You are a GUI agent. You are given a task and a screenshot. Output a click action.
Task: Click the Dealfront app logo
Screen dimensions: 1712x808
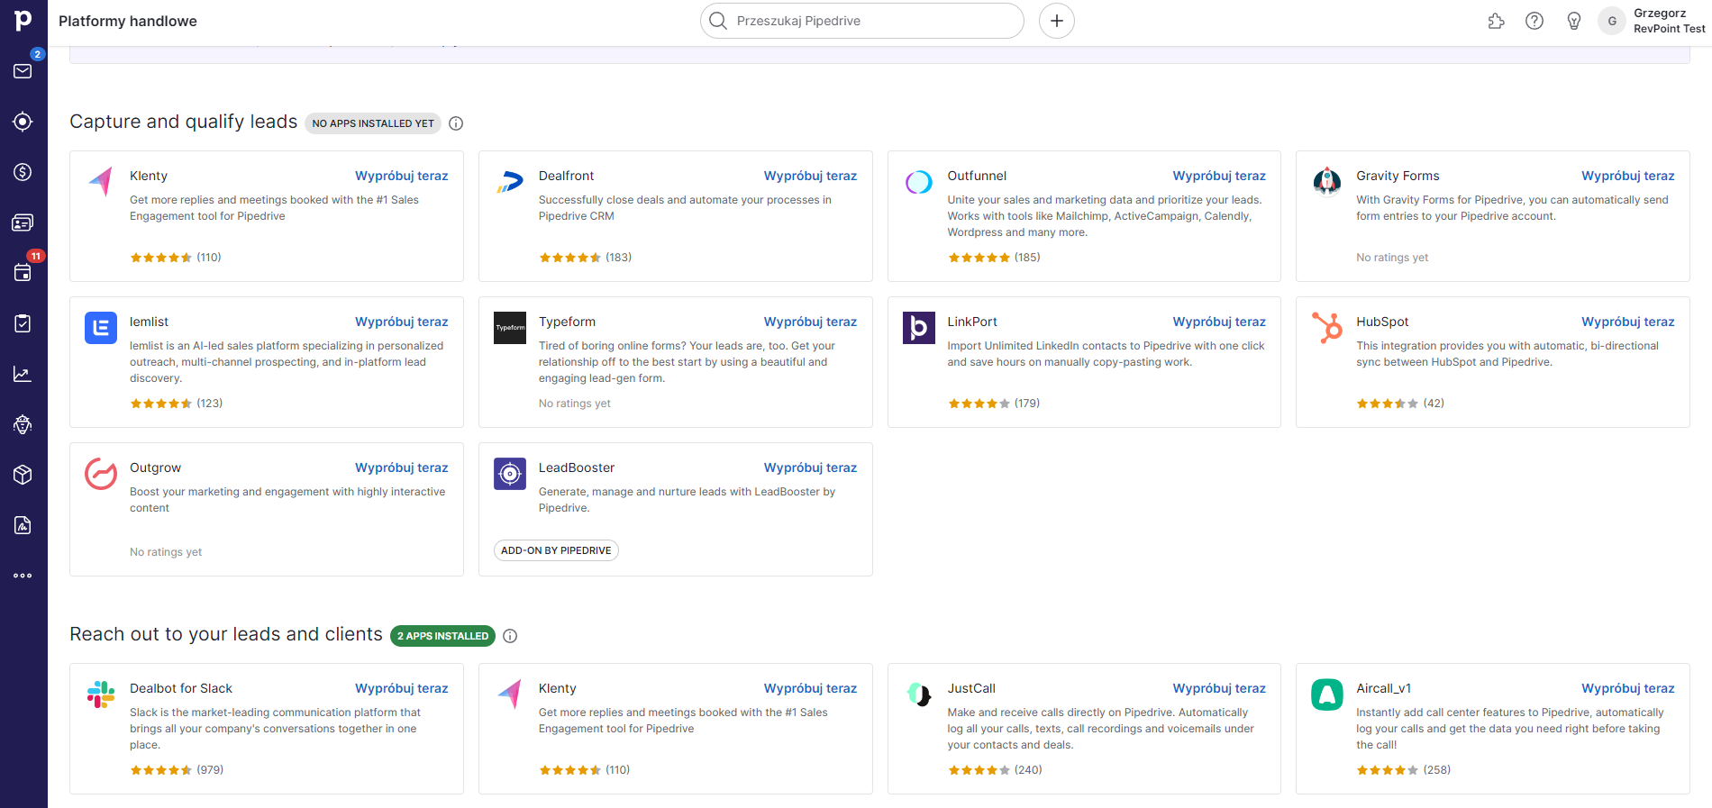(510, 182)
